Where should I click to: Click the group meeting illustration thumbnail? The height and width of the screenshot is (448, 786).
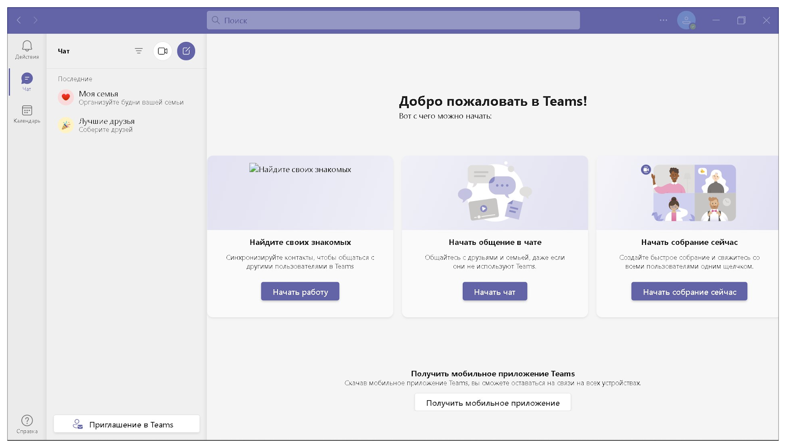pos(694,193)
